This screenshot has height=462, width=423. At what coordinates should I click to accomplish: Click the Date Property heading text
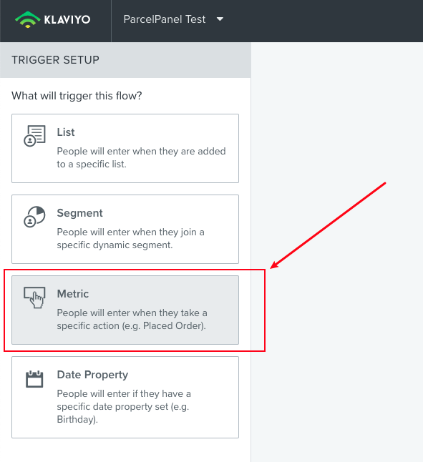click(92, 375)
